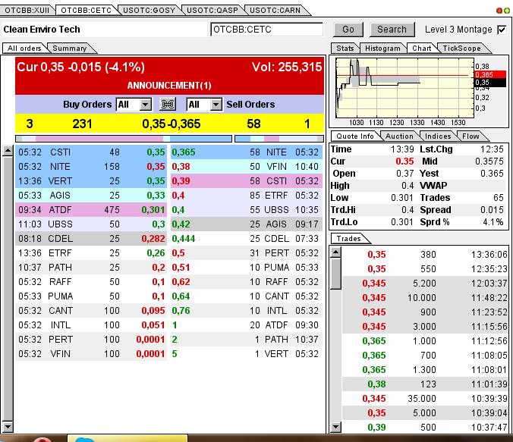513x442 pixels.
Task: Click the symbol input field OTCBB:CETC
Action: pyautogui.click(x=266, y=30)
